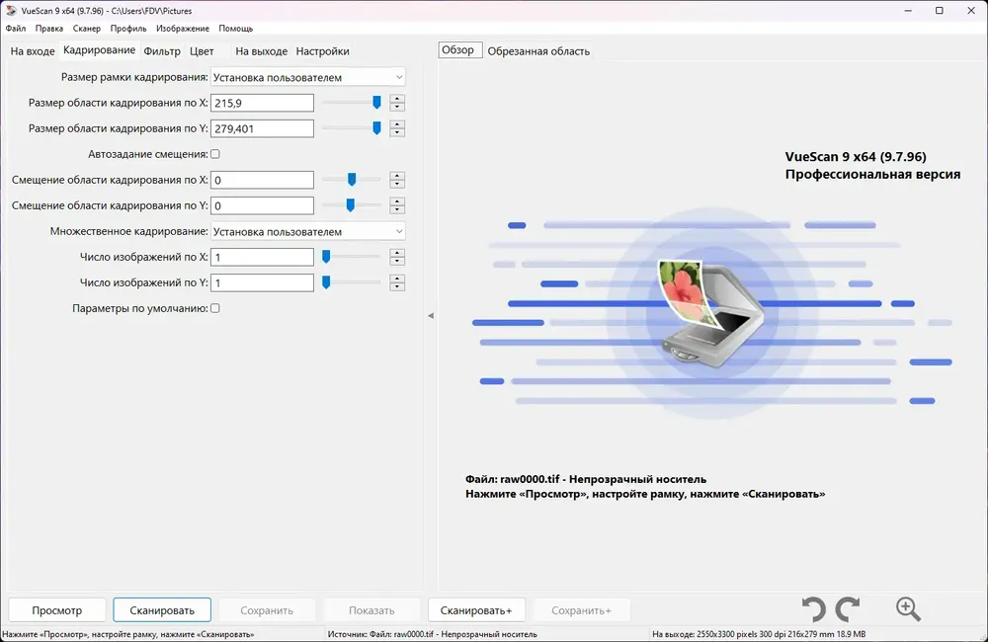Viewport: 988px width, 642px height.
Task: Rotate image left with counterclockwise arrow
Action: (813, 609)
